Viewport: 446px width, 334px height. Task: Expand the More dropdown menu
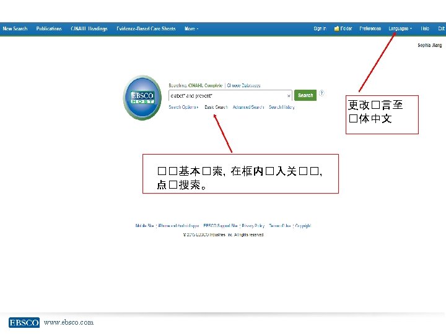(x=191, y=28)
